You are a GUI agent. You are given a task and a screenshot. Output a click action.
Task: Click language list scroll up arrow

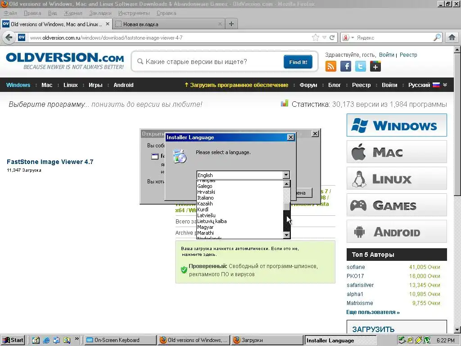click(287, 184)
